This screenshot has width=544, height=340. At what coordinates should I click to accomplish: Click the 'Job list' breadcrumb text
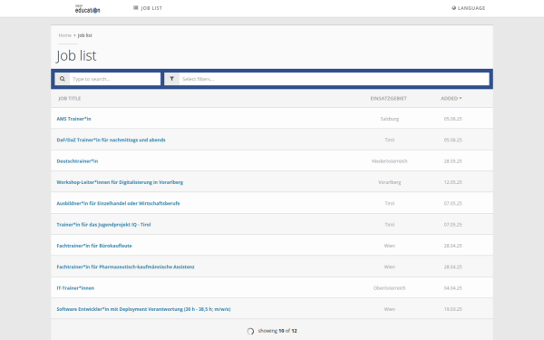tap(84, 35)
